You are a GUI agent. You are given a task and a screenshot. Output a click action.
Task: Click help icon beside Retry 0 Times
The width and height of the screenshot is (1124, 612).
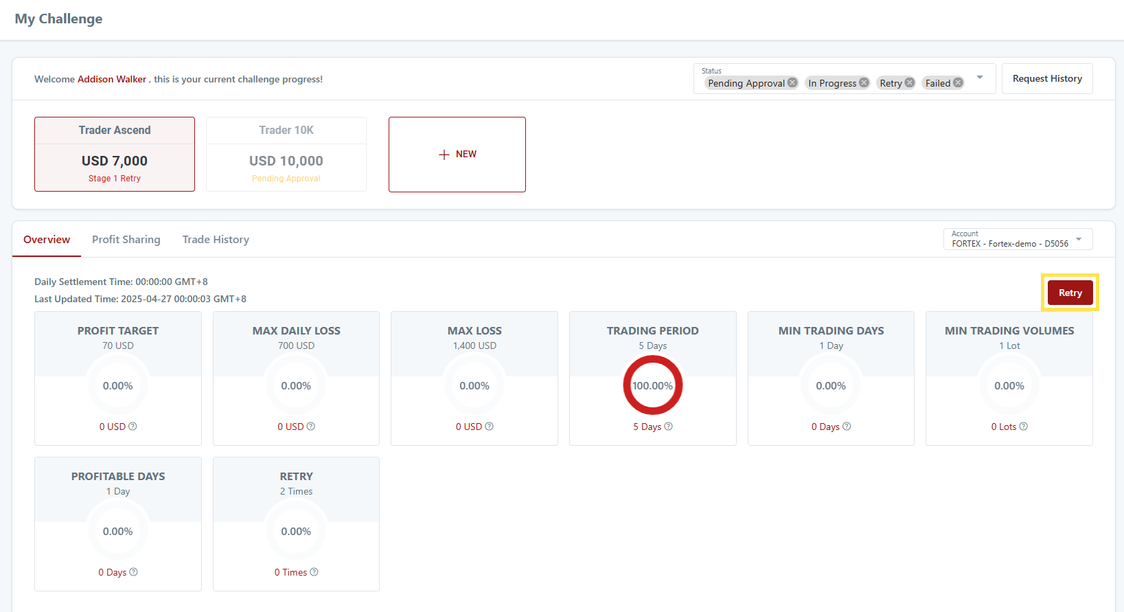pos(314,572)
